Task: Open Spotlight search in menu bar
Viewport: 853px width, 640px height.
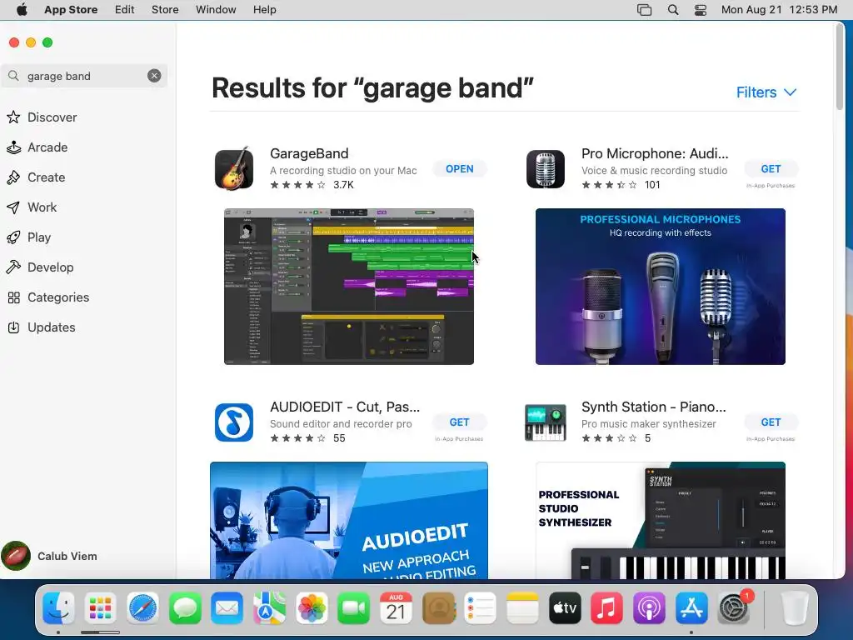Action: pos(673,10)
